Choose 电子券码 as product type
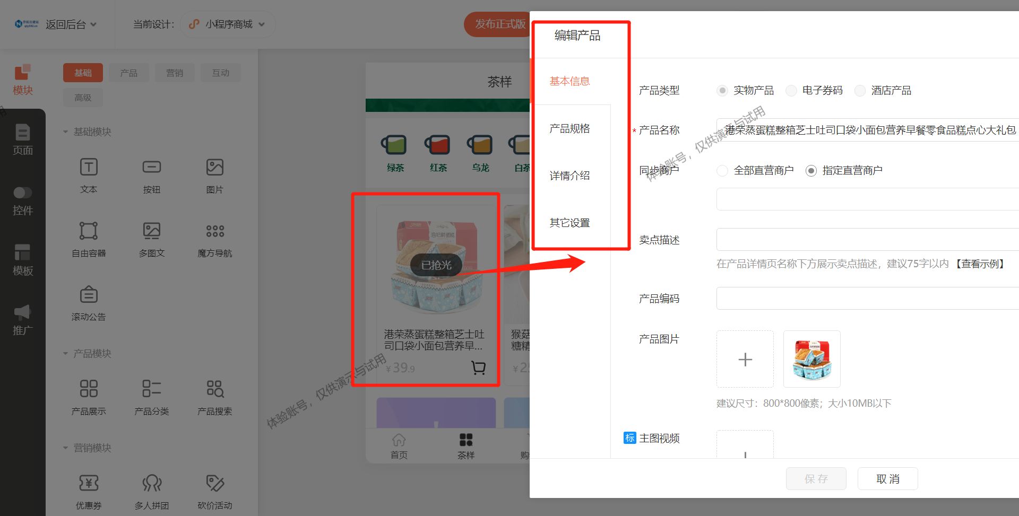This screenshot has height=516, width=1019. coord(791,90)
